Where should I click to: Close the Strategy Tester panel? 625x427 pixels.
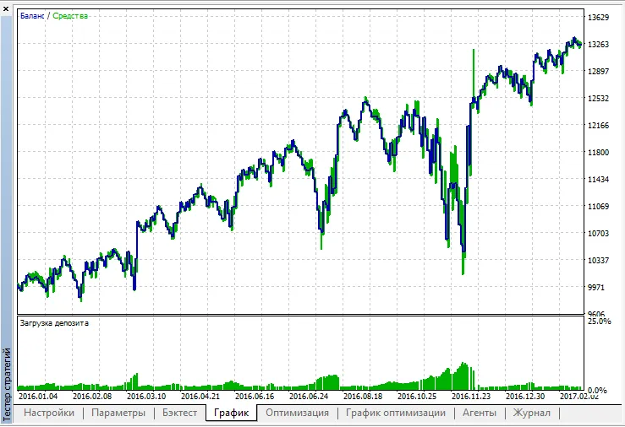tap(7, 6)
